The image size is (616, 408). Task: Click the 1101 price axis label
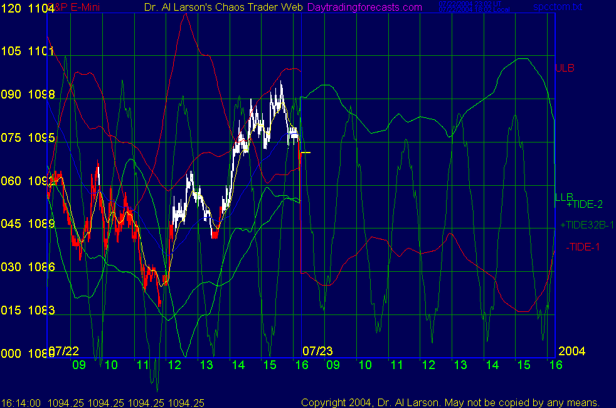41,51
